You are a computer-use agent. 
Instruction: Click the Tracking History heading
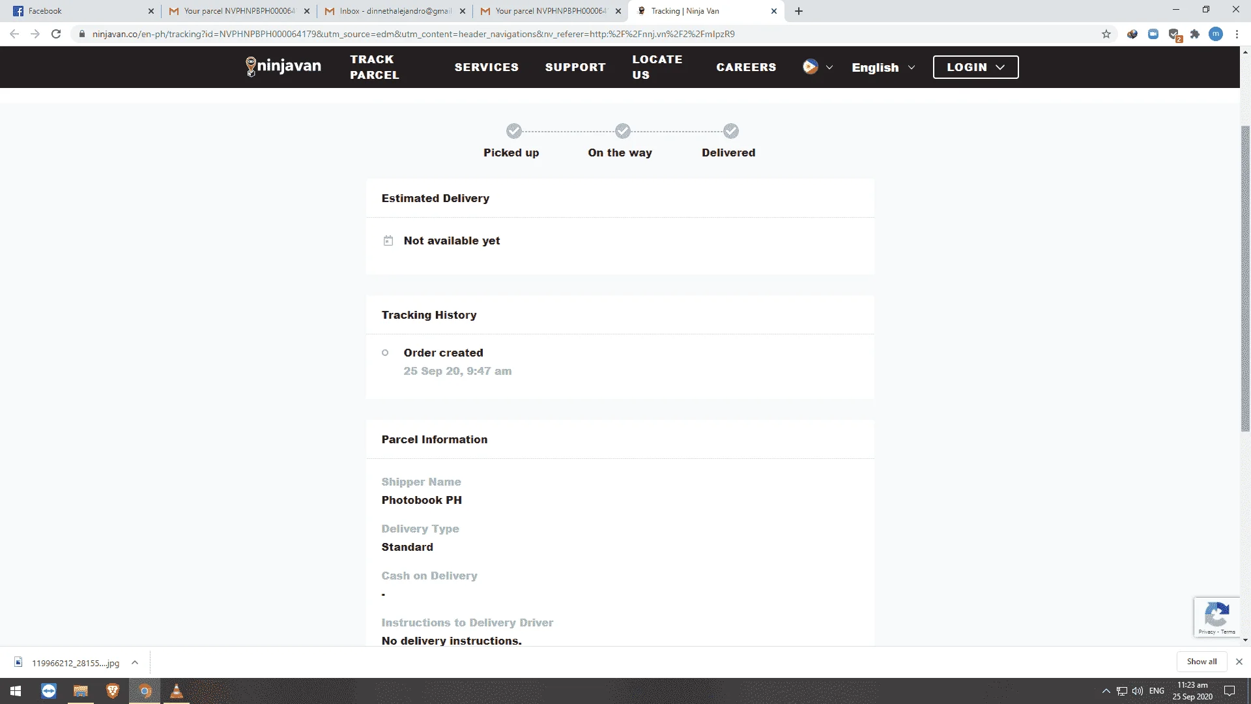[x=429, y=315]
